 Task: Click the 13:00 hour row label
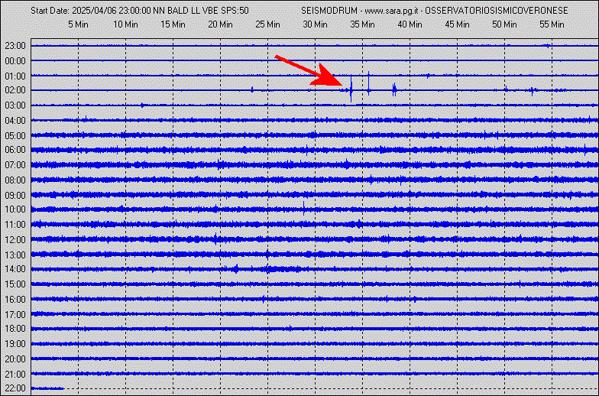(15, 255)
